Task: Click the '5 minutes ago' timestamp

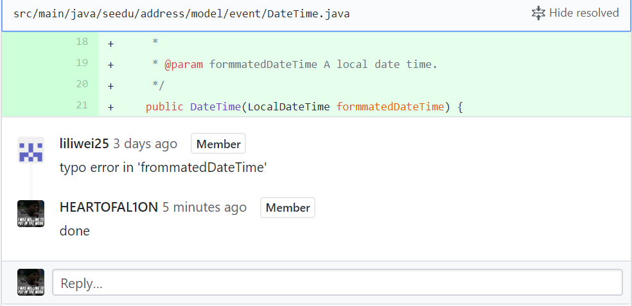Action: coord(204,207)
